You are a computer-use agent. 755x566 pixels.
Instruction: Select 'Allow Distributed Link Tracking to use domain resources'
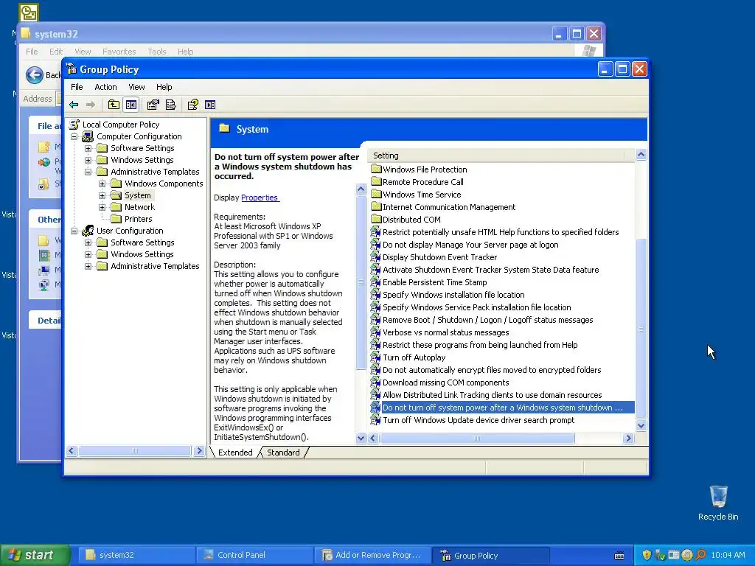coord(492,395)
